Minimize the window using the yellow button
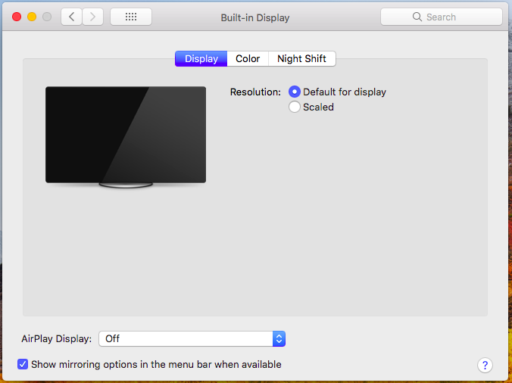This screenshot has width=512, height=383. point(32,17)
